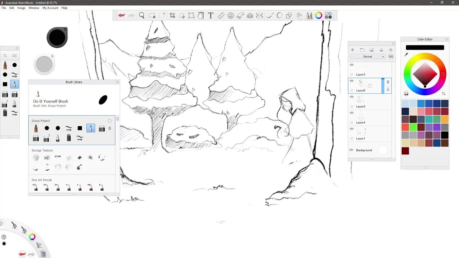Hide Layer5 with its eye icon
Screen dimensions: 459x258
tap(351, 97)
